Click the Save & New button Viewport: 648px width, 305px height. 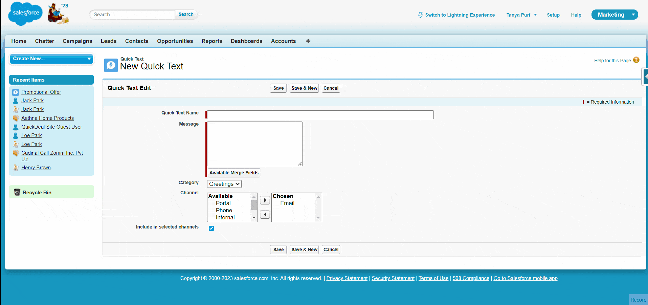[304, 88]
